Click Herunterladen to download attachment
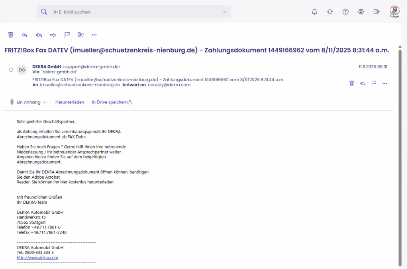Screen dimensions: 408x269 70,102
